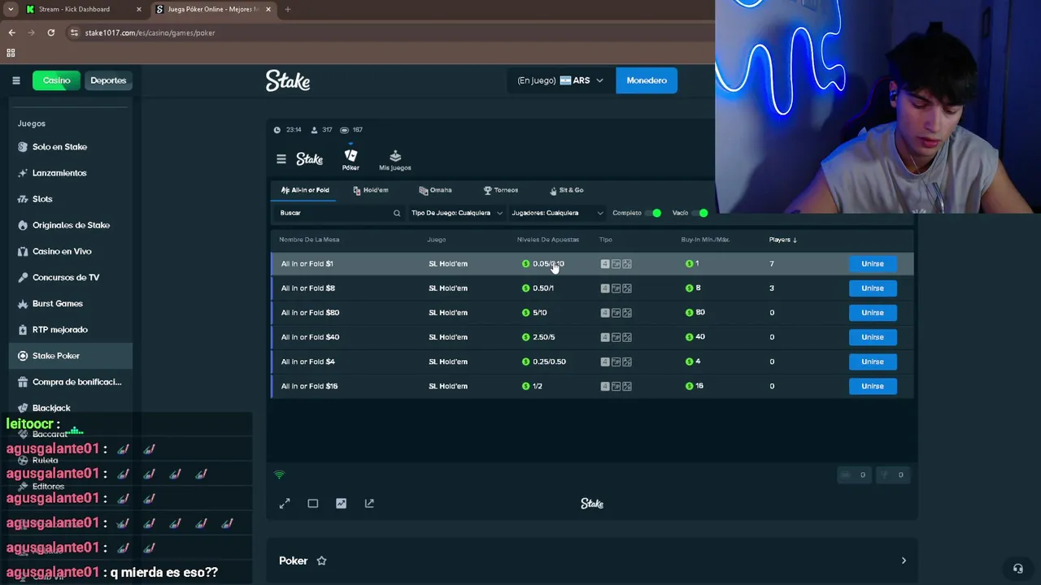Click the Stake logo in site header
Image resolution: width=1041 pixels, height=585 pixels.
(288, 80)
